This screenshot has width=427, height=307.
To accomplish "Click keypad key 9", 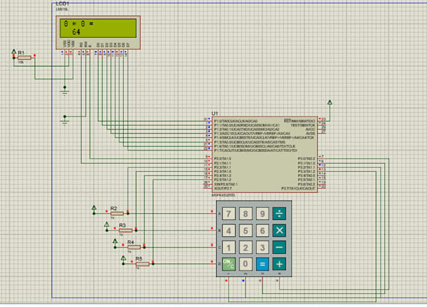I will [262, 214].
